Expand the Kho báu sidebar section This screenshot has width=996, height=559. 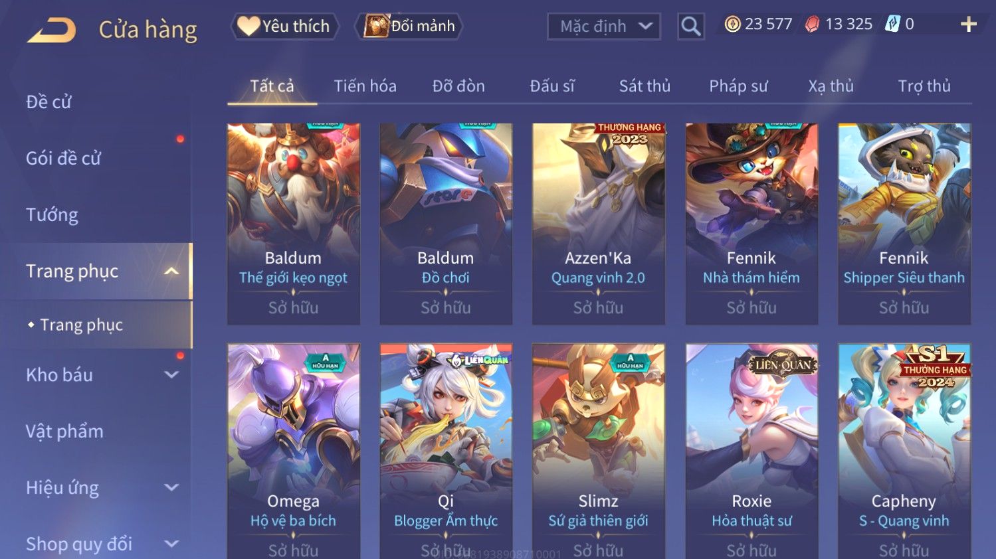171,374
